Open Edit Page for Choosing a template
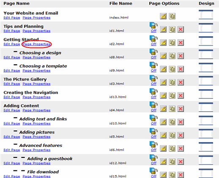The width and height of the screenshot is (219, 178). pyautogui.click(x=12, y=71)
